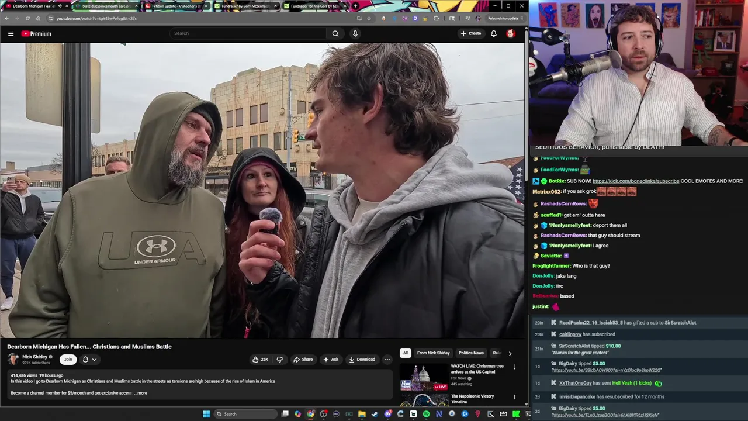The height and width of the screenshot is (421, 748).
Task: Click username caitlinpnw in events feed
Action: pos(570,334)
